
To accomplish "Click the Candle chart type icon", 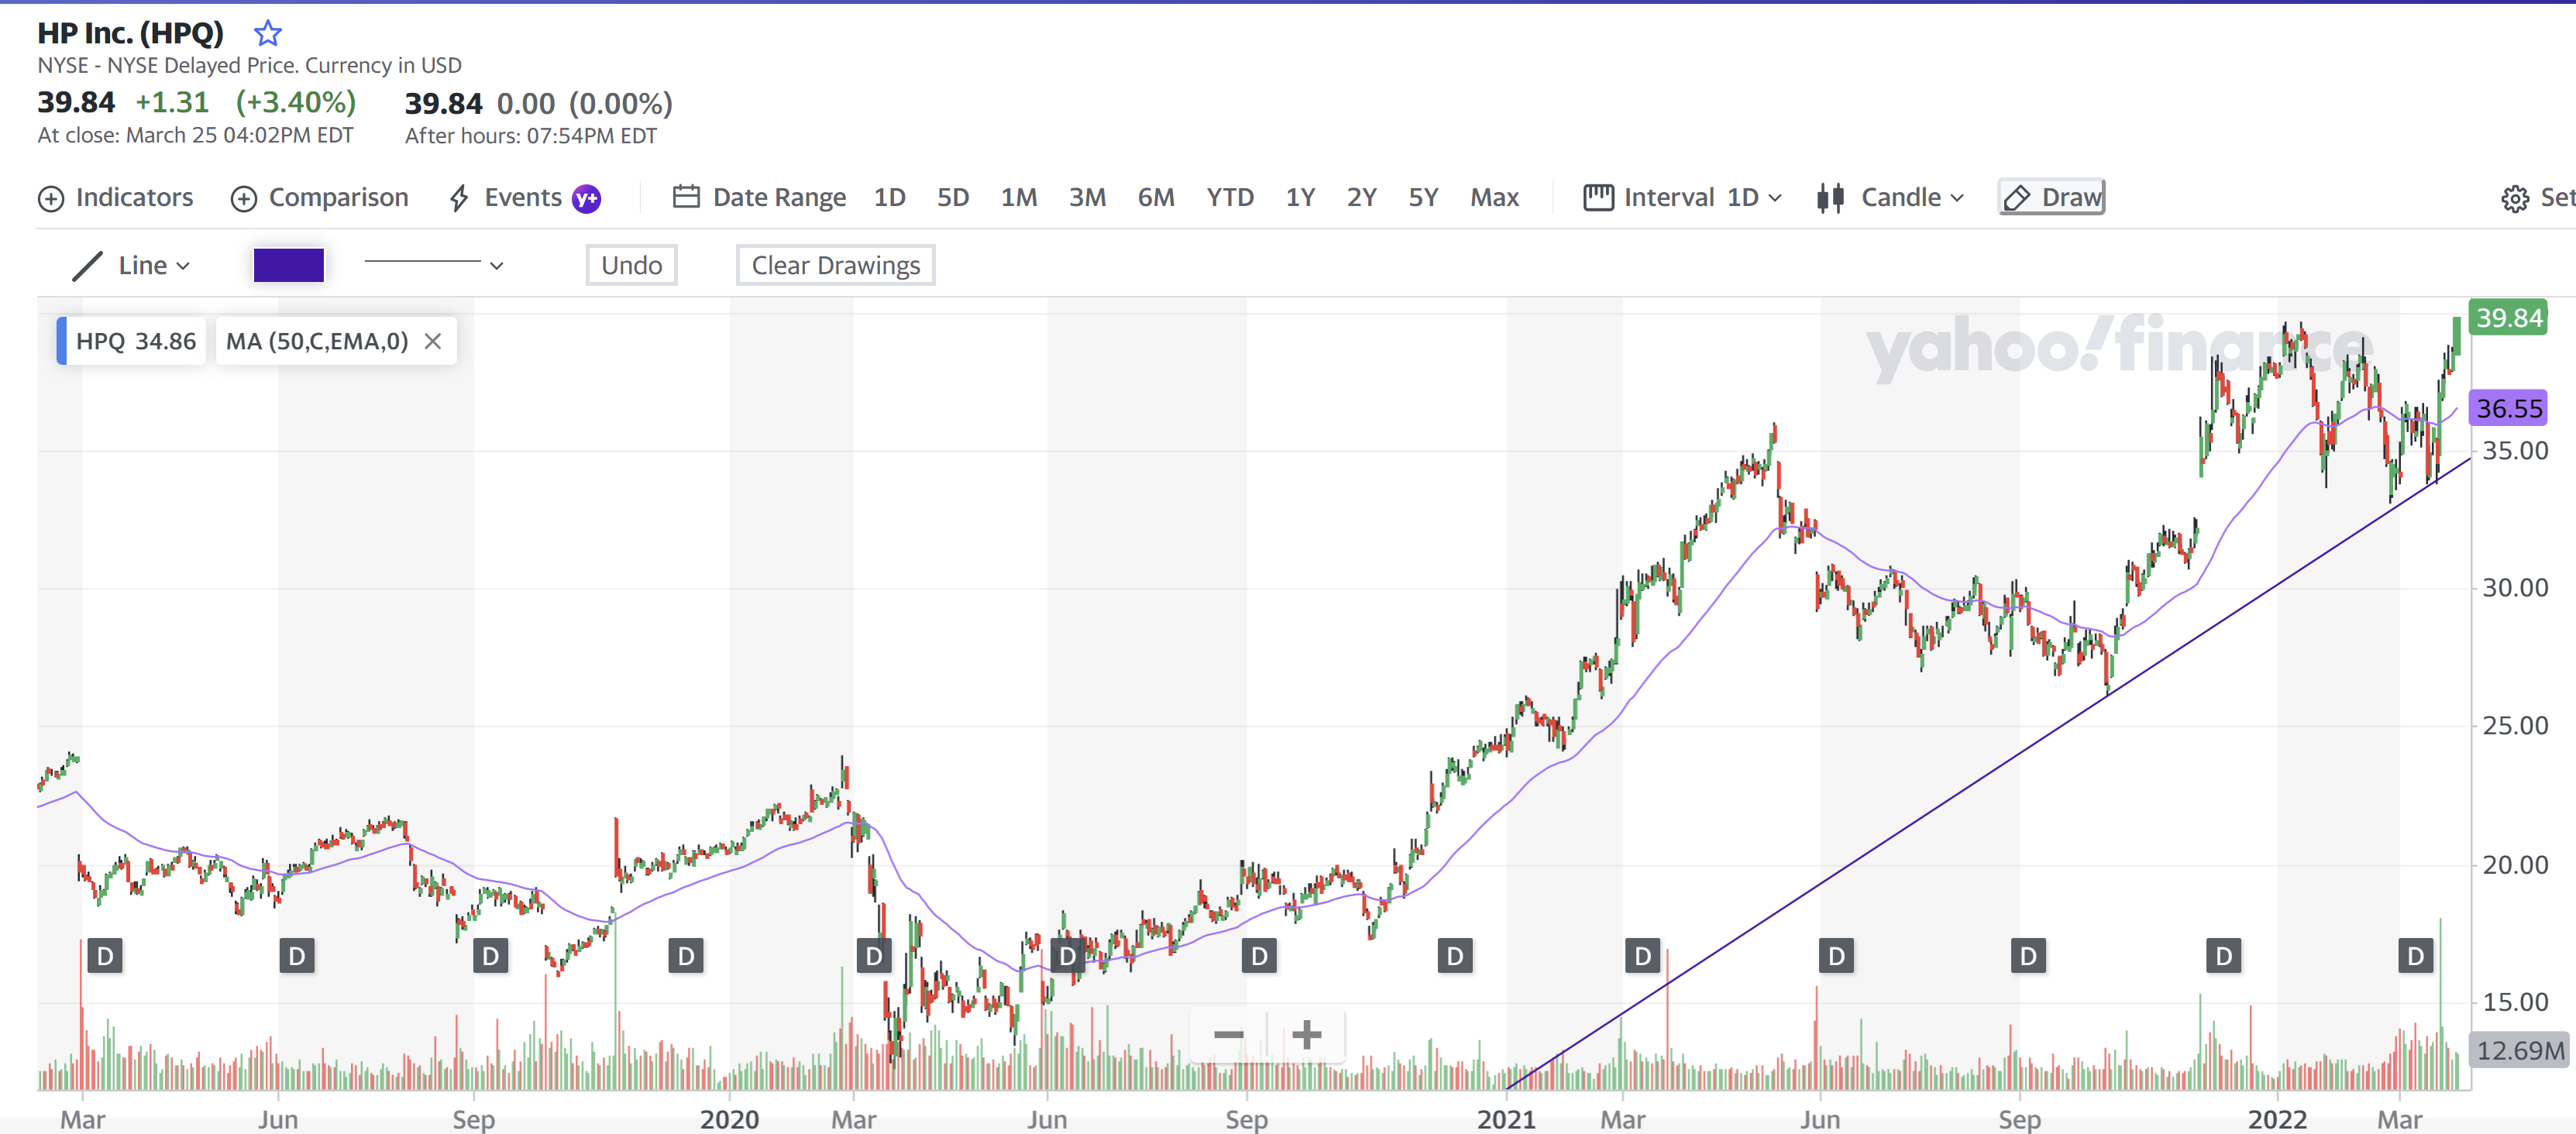I will (1830, 198).
